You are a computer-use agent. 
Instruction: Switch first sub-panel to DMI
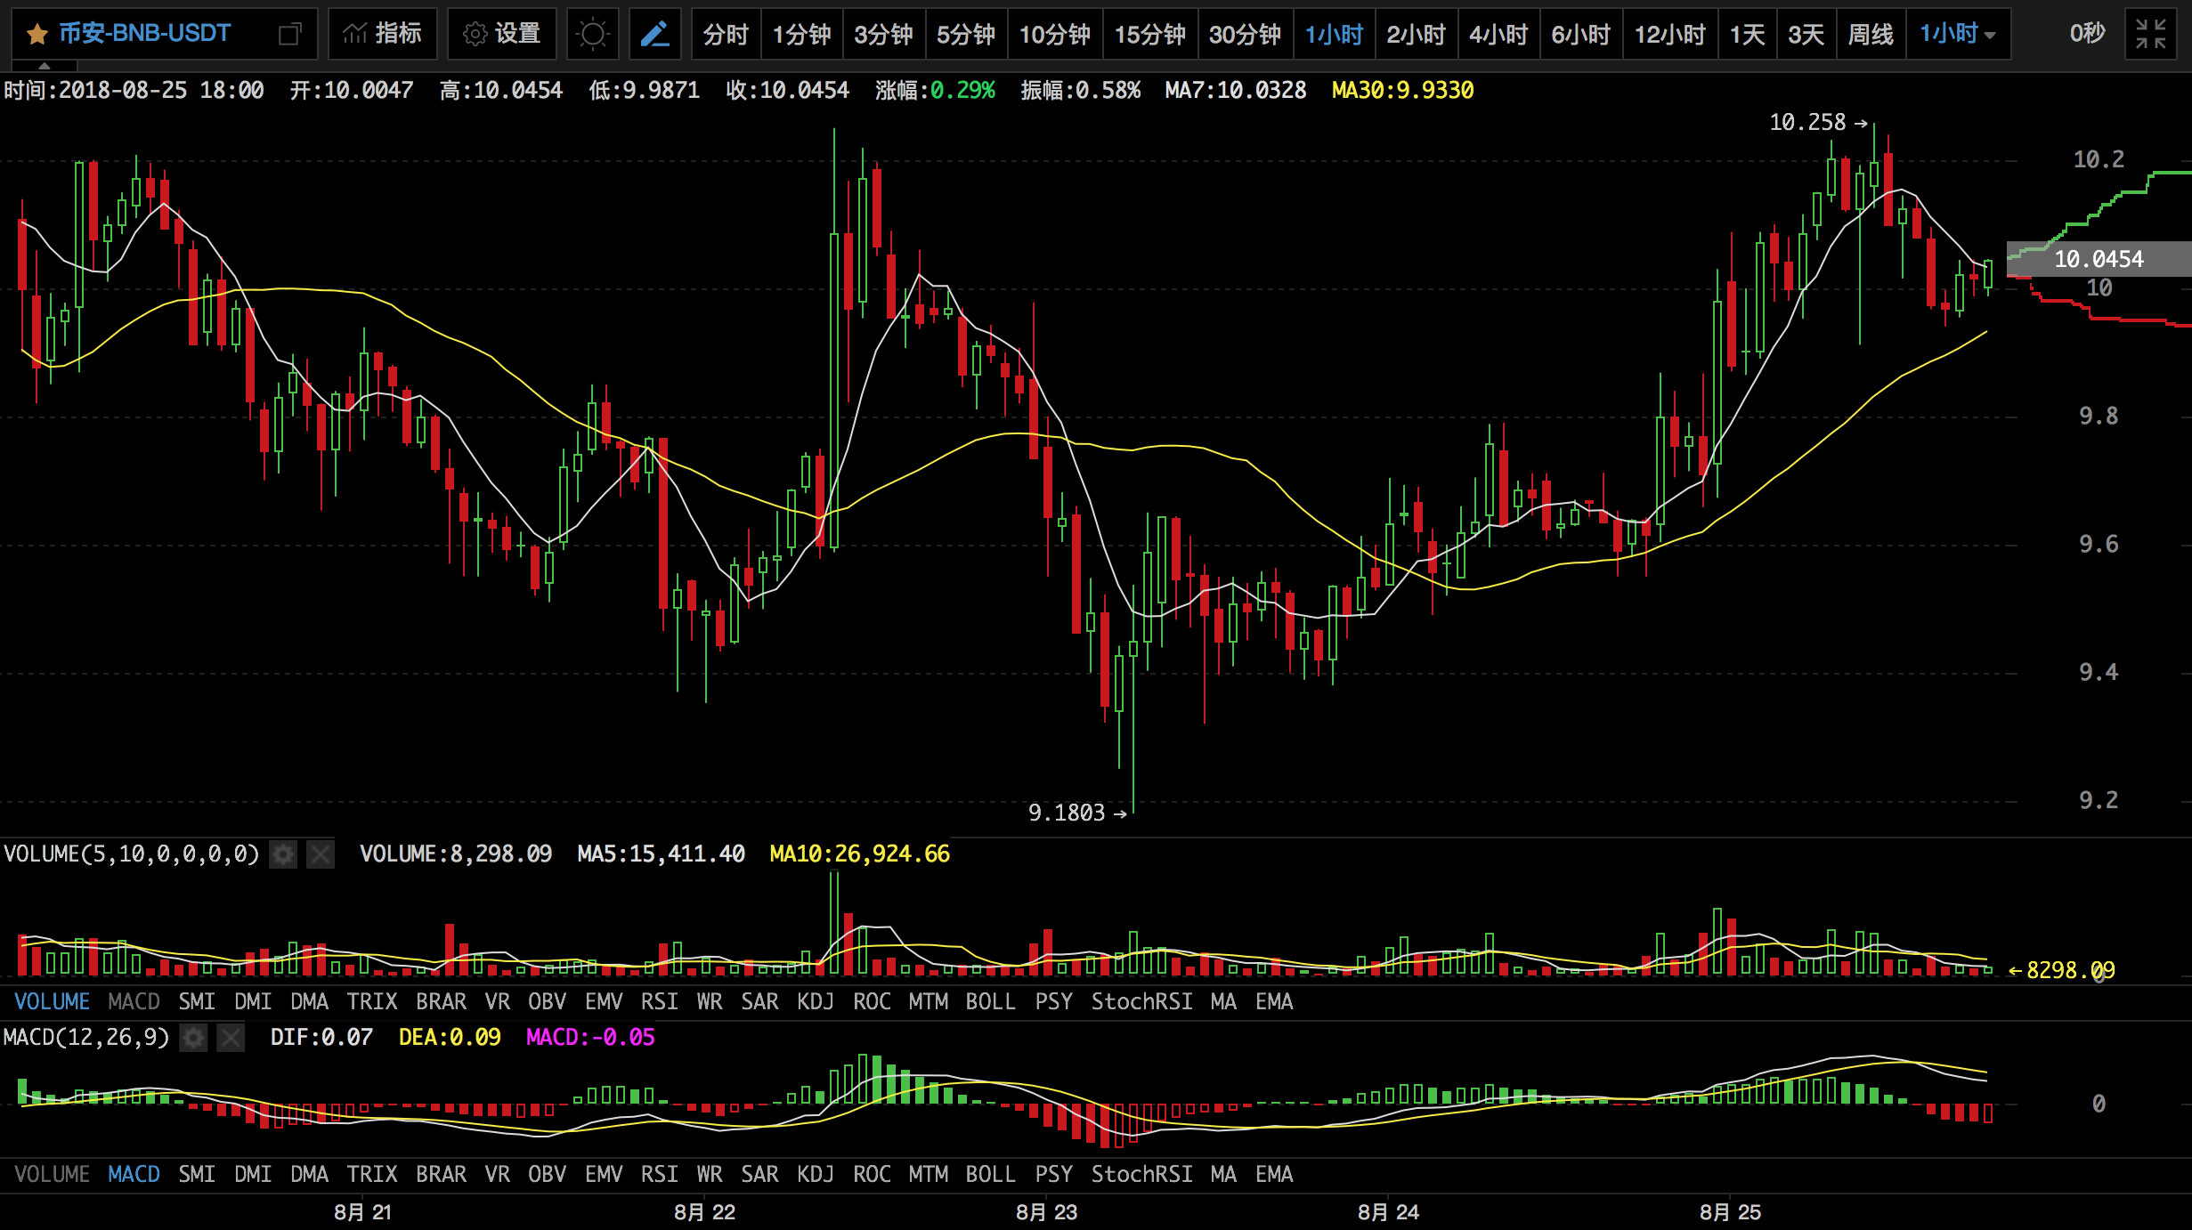point(253,1002)
